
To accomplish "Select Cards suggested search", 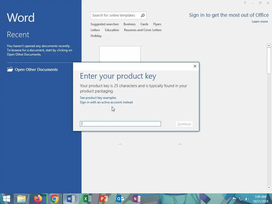I will point(144,24).
